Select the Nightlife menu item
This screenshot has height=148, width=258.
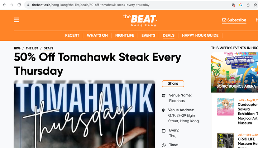click(x=125, y=35)
